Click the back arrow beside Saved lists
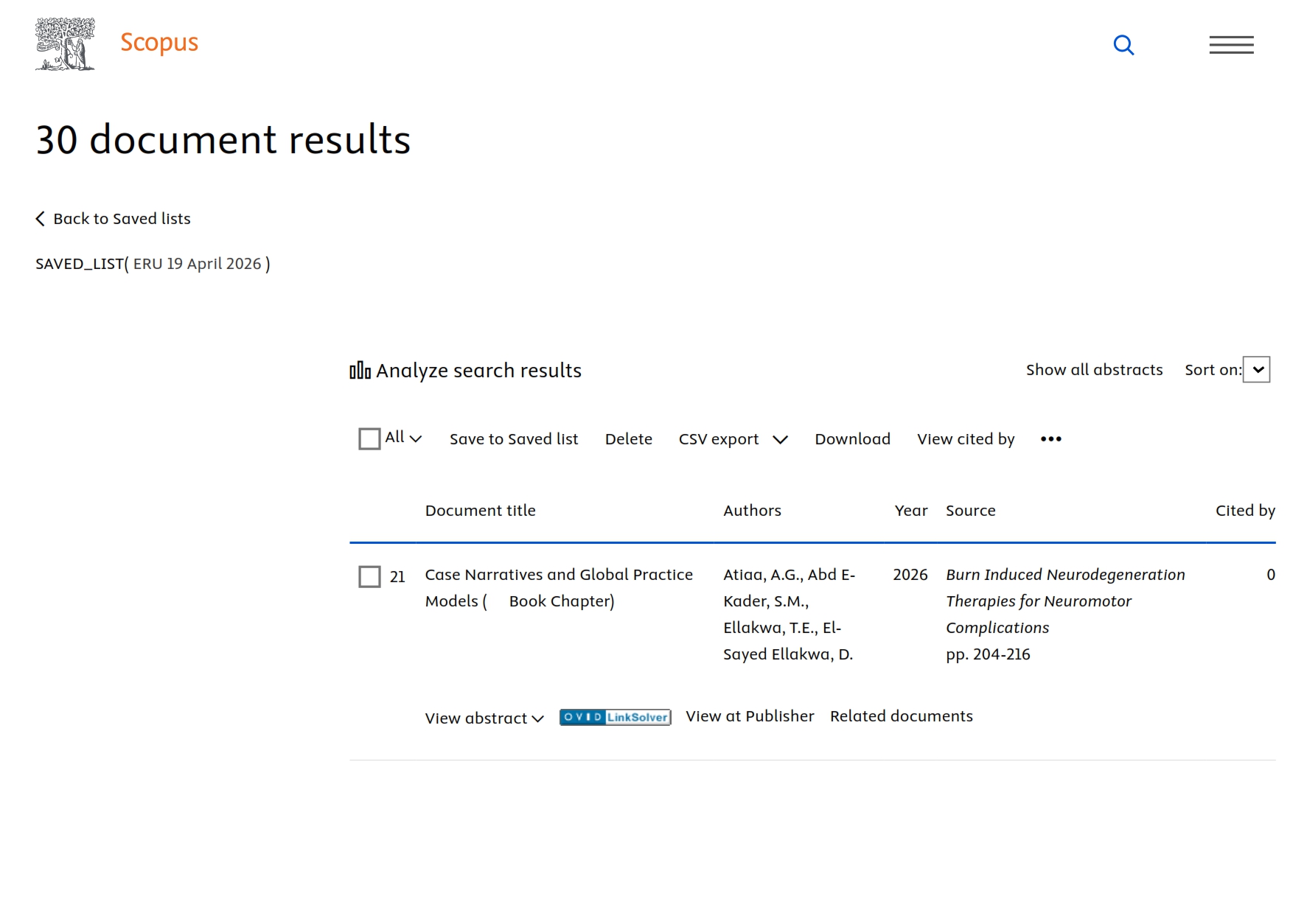The image size is (1293, 913). (41, 219)
